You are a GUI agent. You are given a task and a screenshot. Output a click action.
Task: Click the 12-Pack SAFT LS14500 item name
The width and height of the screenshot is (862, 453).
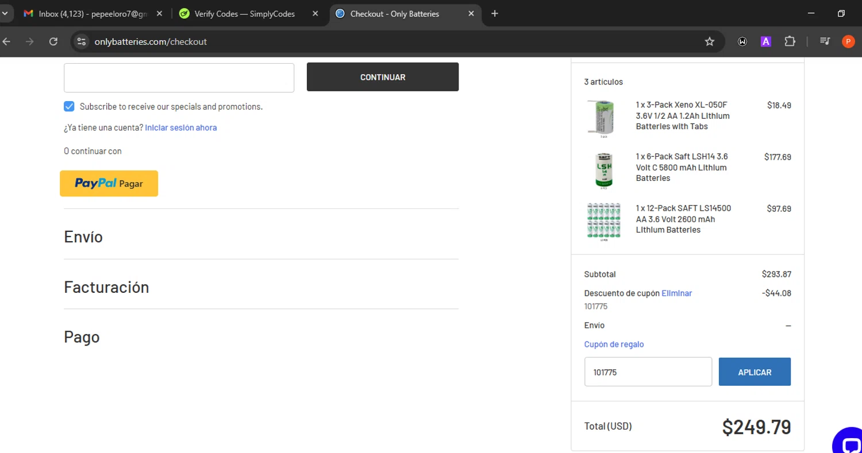coord(683,219)
